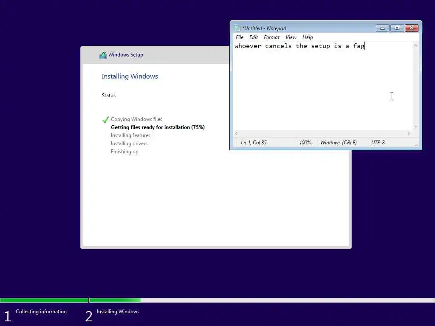Viewport: 435px width, 326px height.
Task: Click the '100%' zoom status entry
Action: pos(305,143)
